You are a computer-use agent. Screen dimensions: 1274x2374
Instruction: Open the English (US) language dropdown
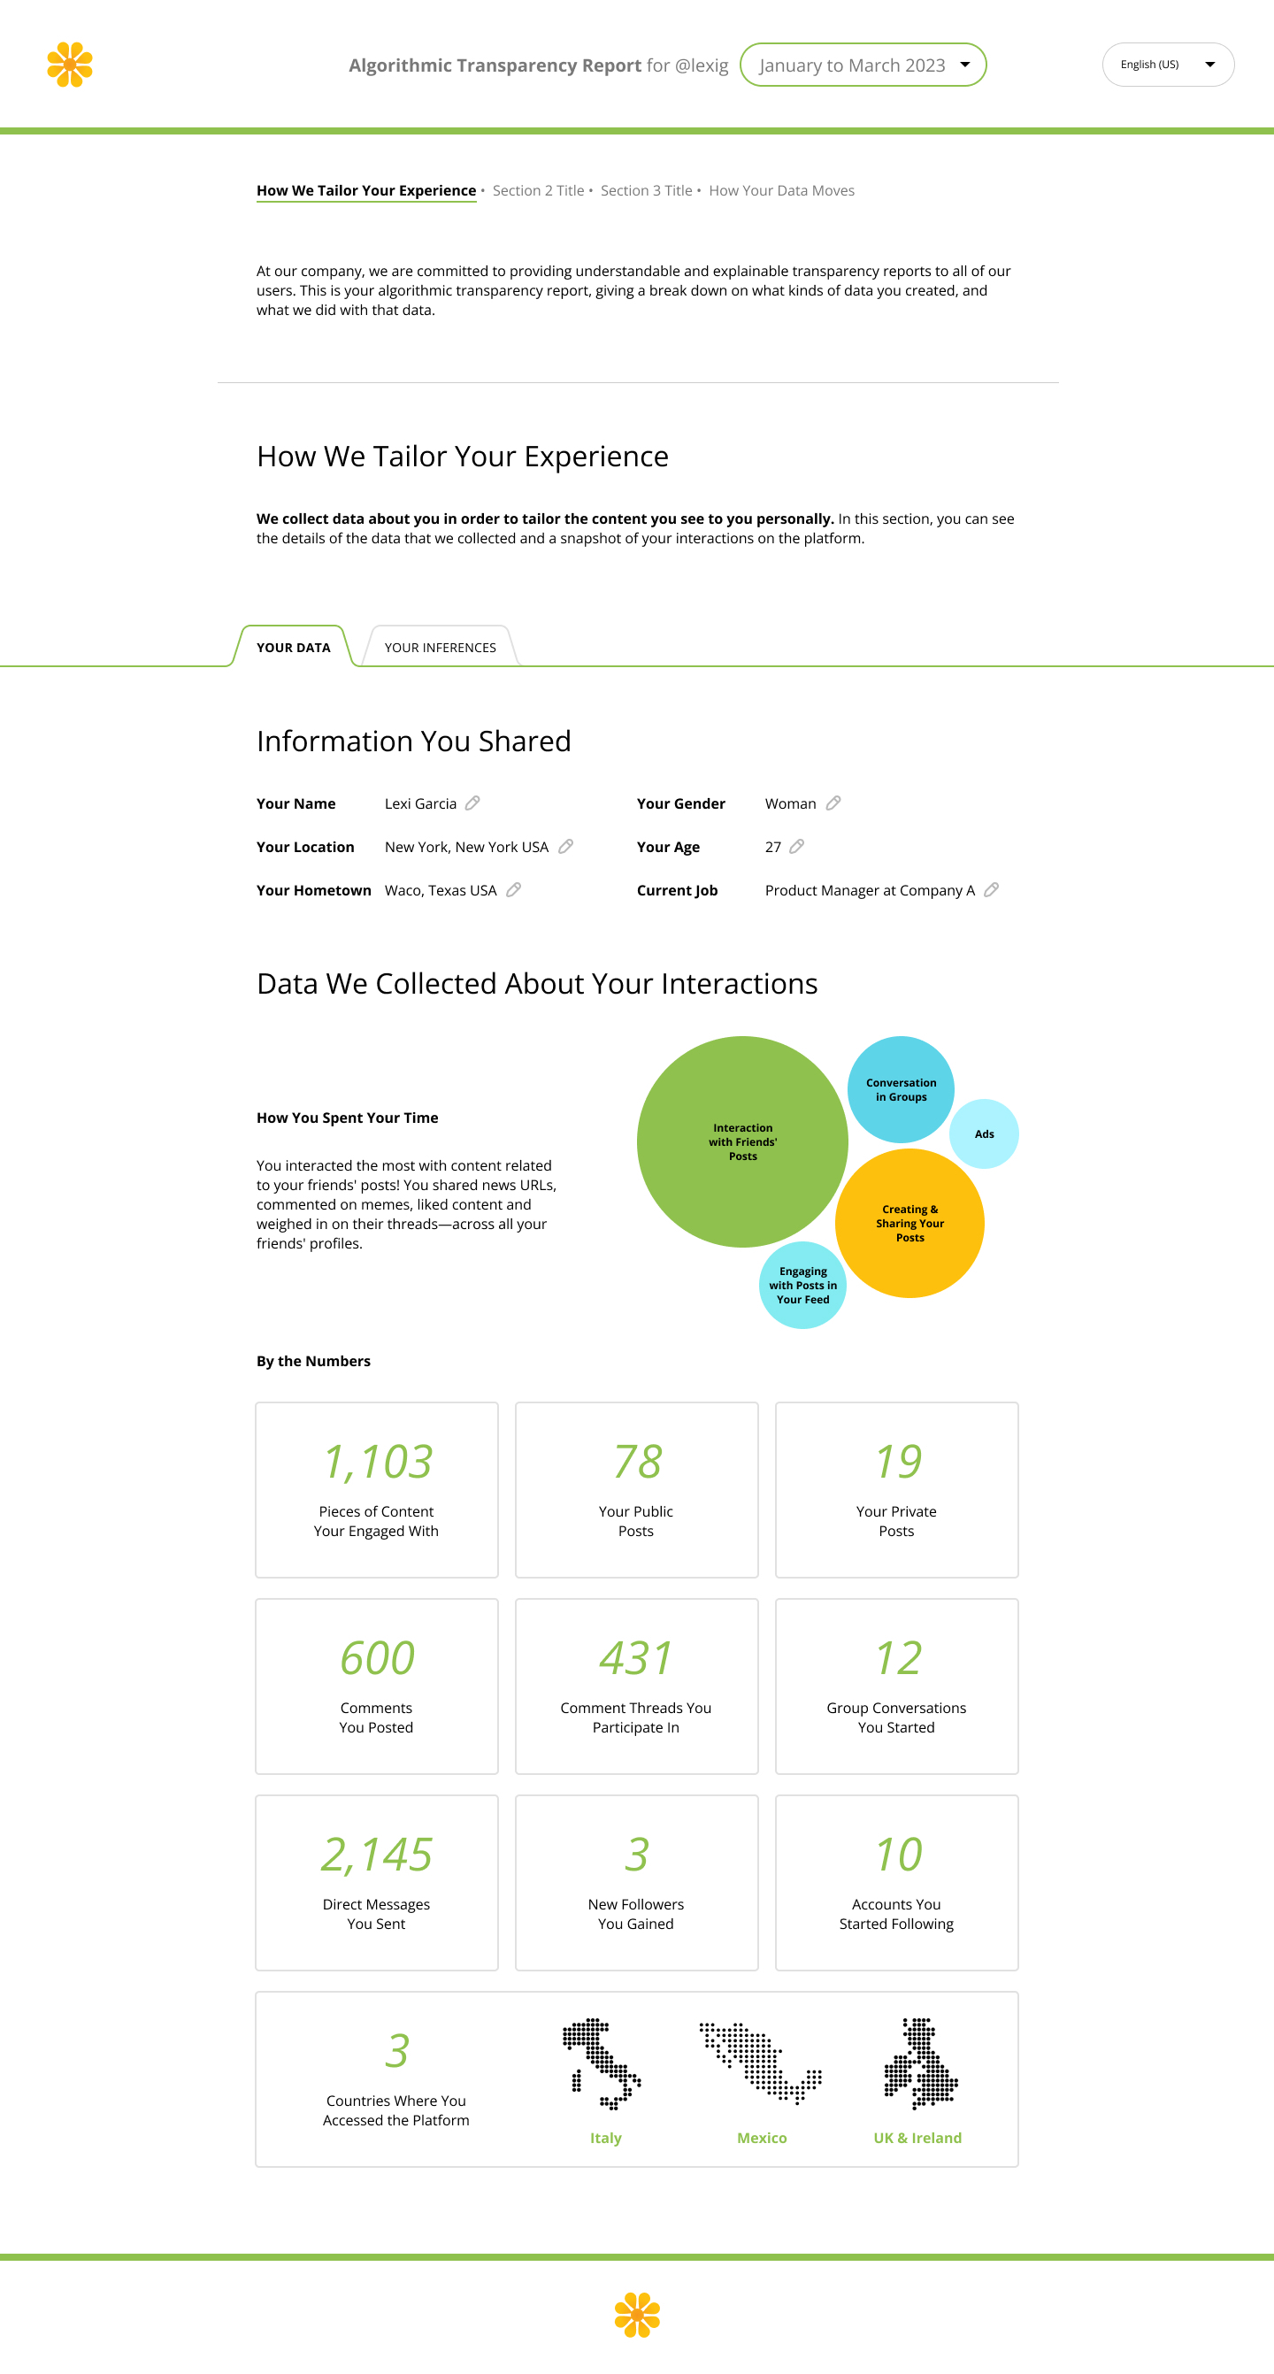click(1167, 65)
